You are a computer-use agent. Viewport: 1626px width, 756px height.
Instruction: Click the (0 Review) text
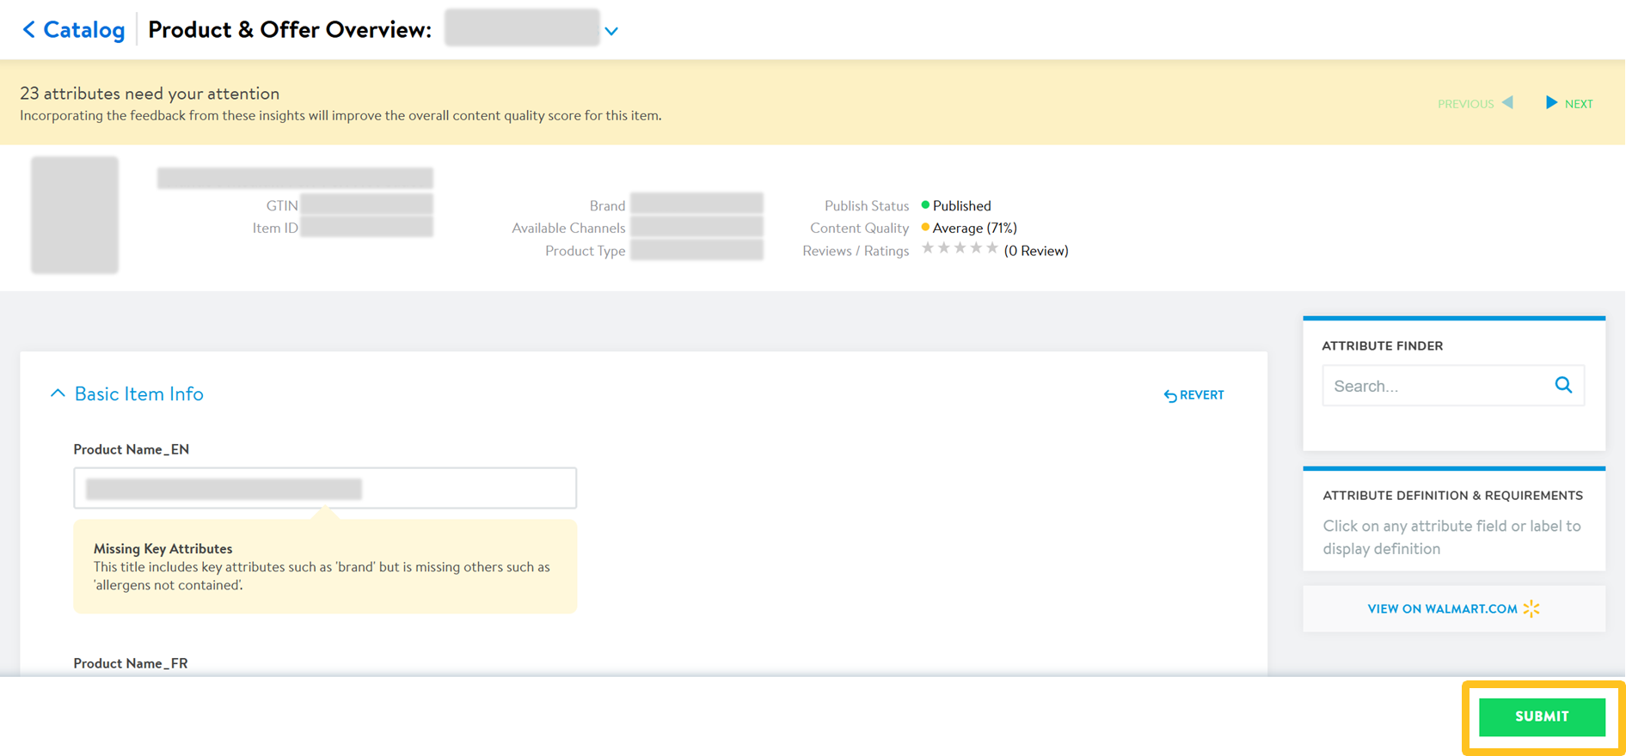point(1036,251)
